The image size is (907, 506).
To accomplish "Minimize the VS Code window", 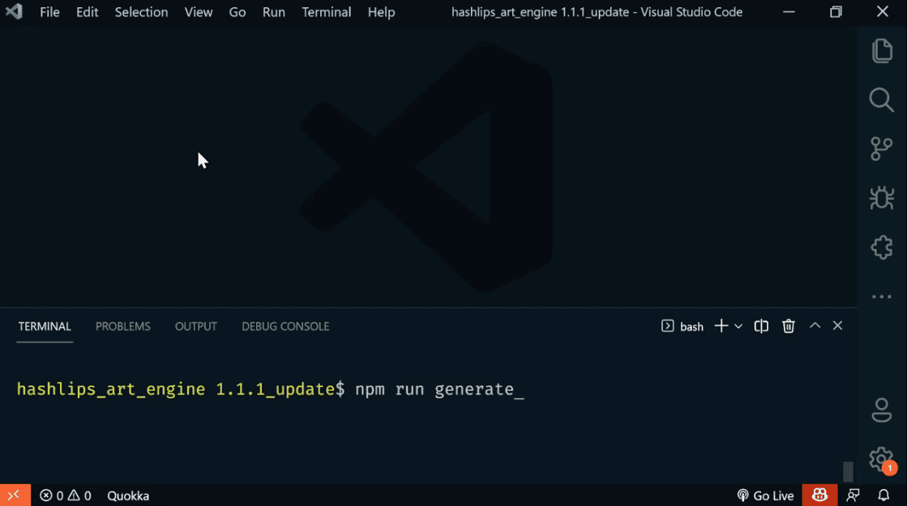I will tap(789, 11).
